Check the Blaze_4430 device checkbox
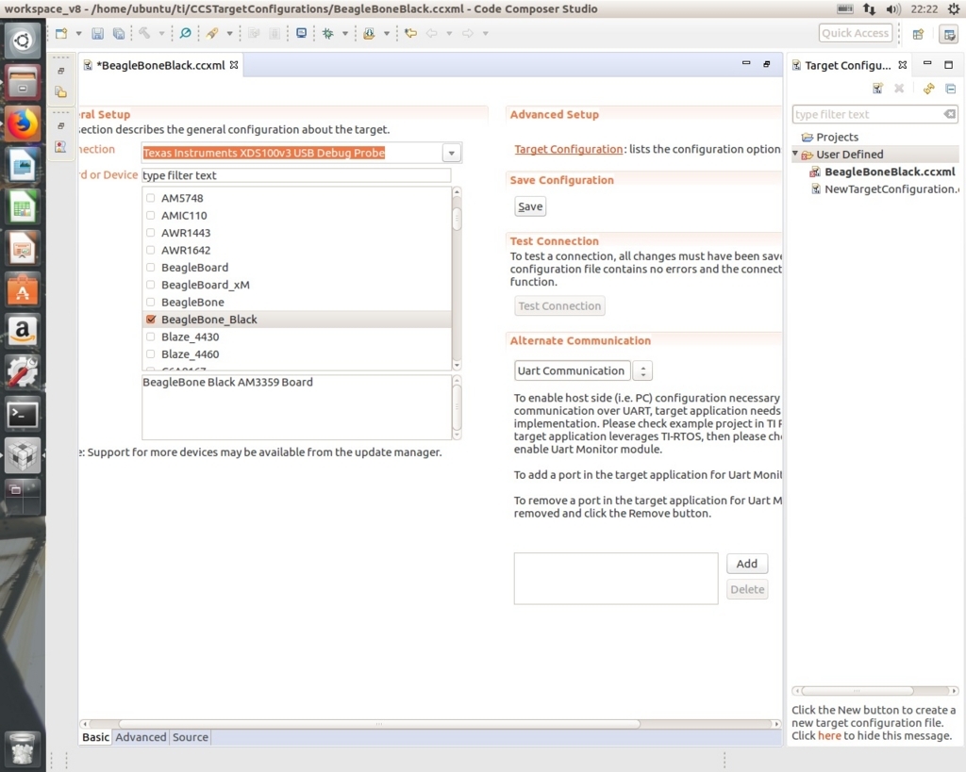This screenshot has width=966, height=772. (150, 337)
